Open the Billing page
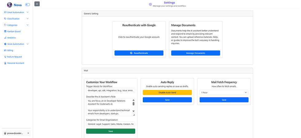 pos(10,51)
